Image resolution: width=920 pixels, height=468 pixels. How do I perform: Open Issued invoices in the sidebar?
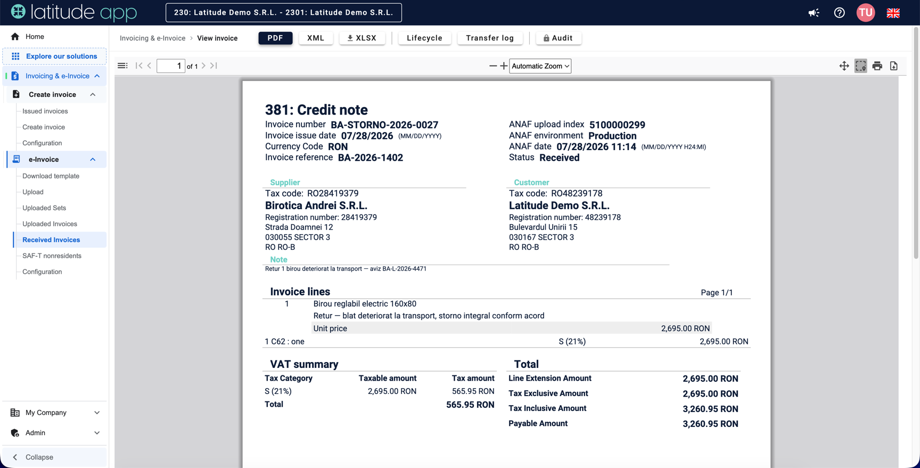45,111
